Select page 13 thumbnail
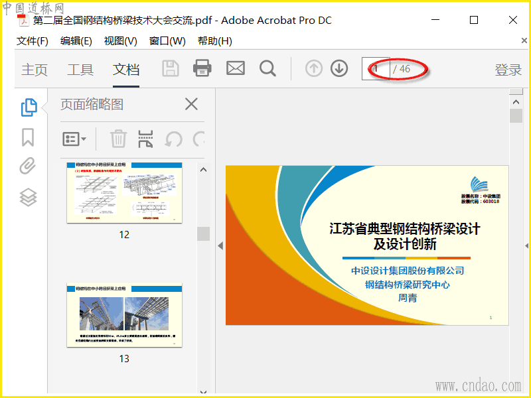Viewport: 531px width, 398px height. (x=124, y=315)
